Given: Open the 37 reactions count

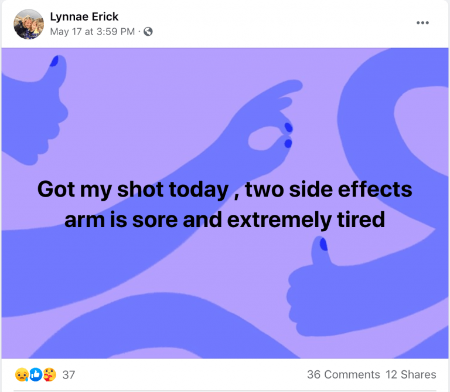Looking at the screenshot, I should [69, 374].
